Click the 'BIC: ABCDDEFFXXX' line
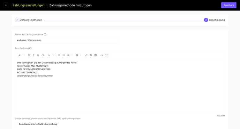This screenshot has width=240, height=129. click(27, 72)
